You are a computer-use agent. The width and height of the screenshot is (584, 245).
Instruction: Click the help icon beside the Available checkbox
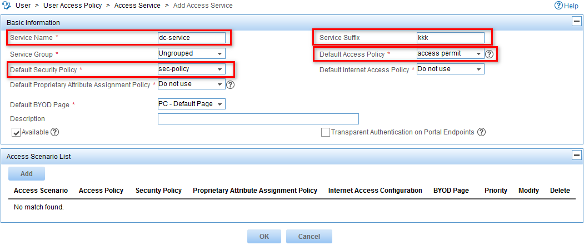(x=55, y=132)
